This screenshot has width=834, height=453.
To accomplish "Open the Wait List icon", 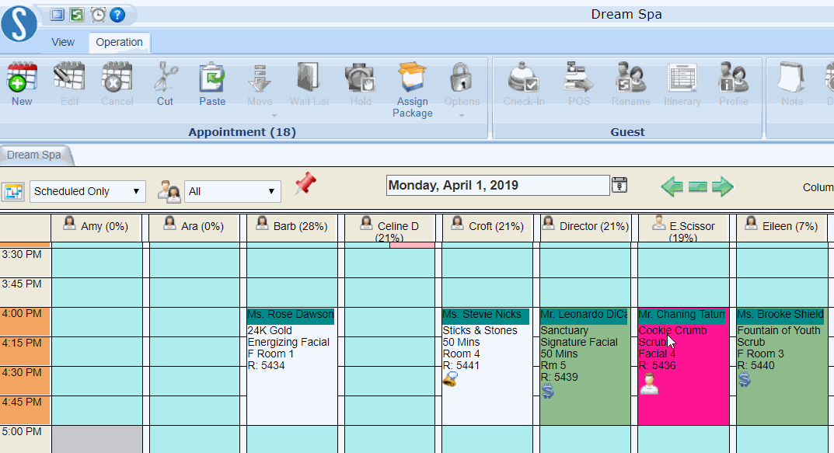I will tap(309, 78).
